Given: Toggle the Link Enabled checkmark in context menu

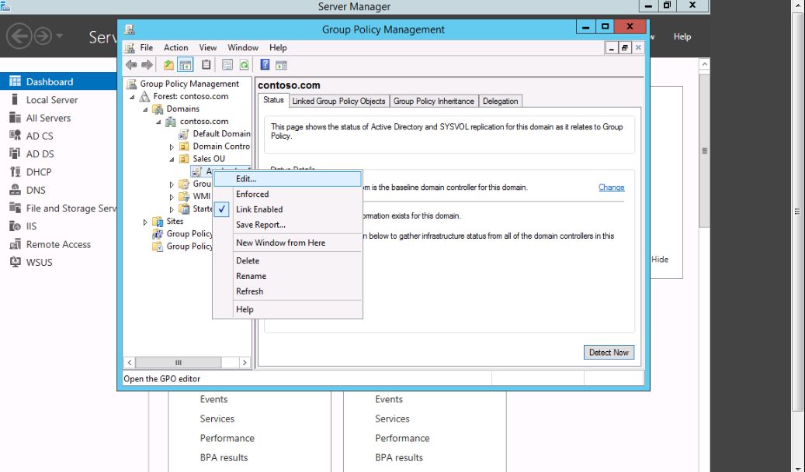Looking at the screenshot, I should point(222,209).
